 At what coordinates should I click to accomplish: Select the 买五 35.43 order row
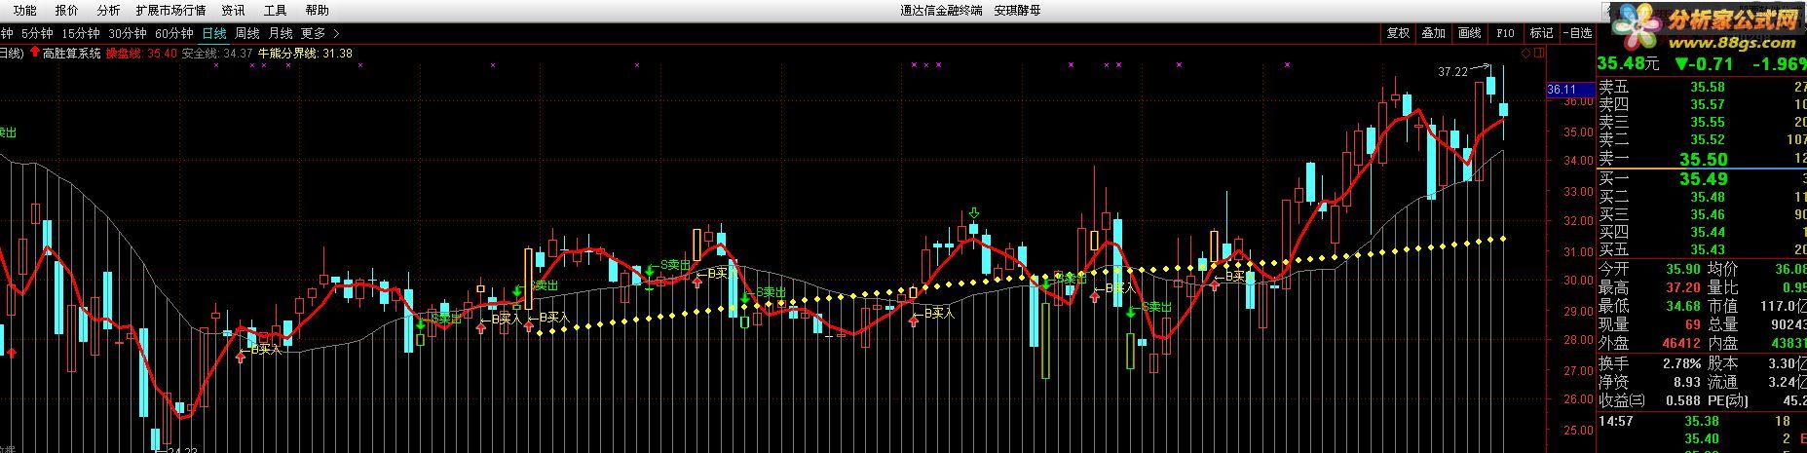click(1703, 250)
